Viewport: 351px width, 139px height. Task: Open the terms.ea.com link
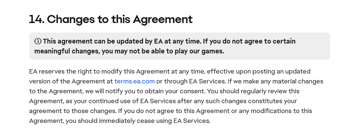pyautogui.click(x=135, y=82)
